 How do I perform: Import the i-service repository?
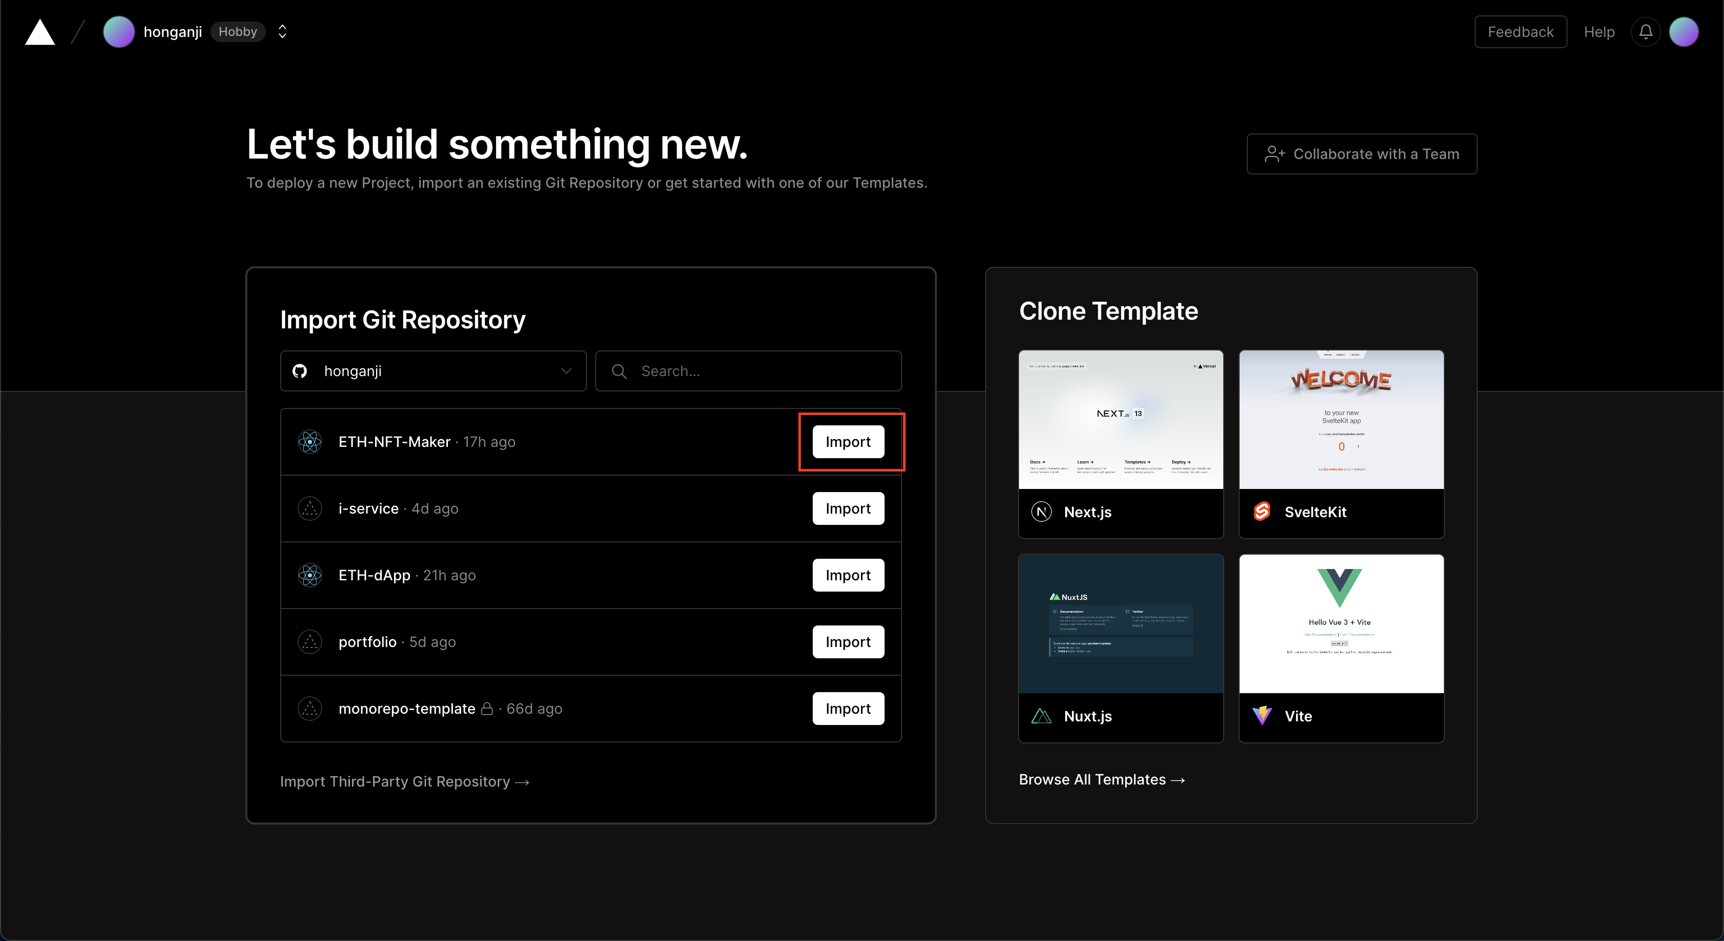(x=848, y=508)
